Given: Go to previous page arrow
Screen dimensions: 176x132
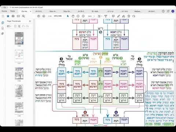Looking at the screenshot, I should point(38,16).
